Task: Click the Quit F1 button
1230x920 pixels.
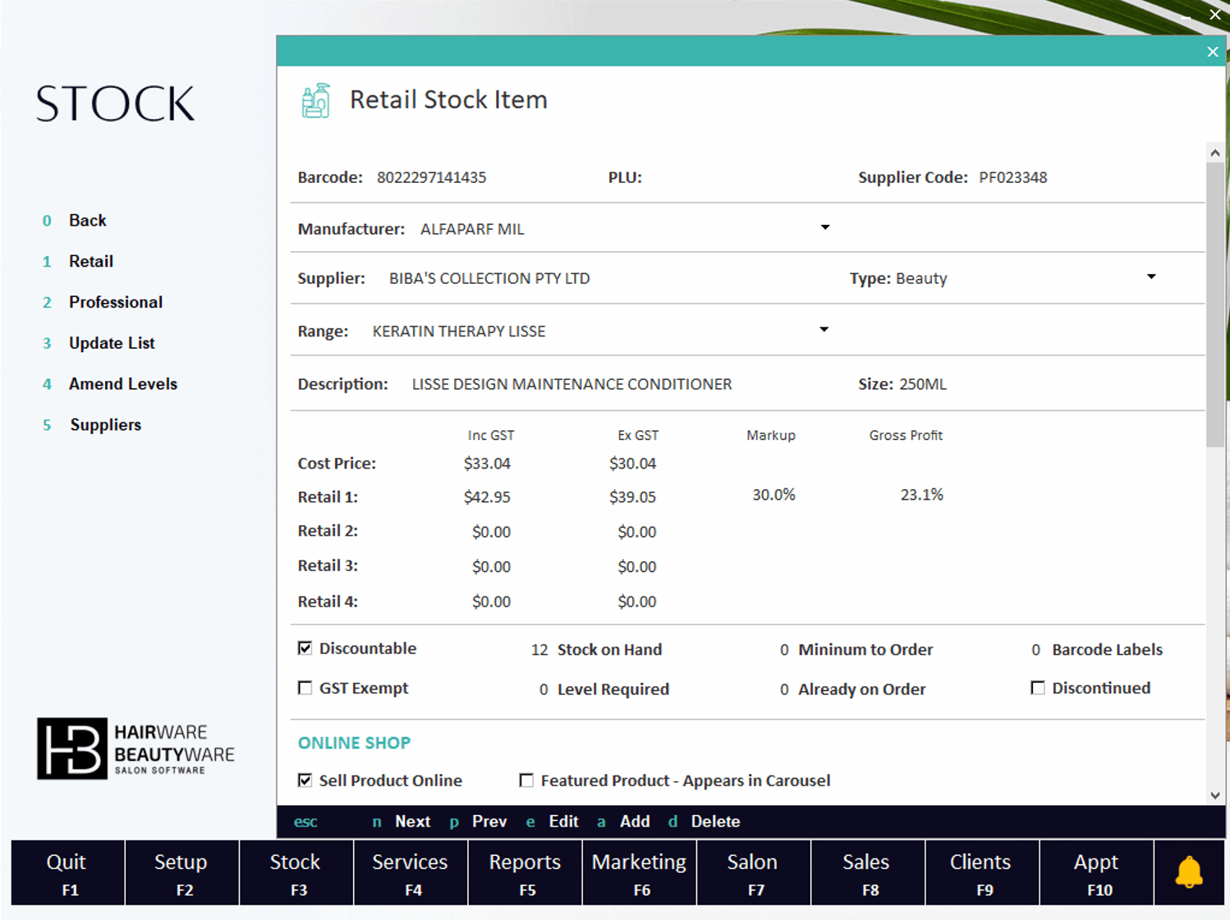Action: coord(67,872)
